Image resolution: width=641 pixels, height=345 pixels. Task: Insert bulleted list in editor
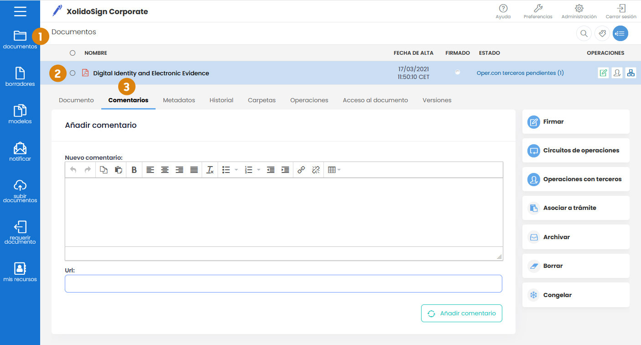(226, 170)
